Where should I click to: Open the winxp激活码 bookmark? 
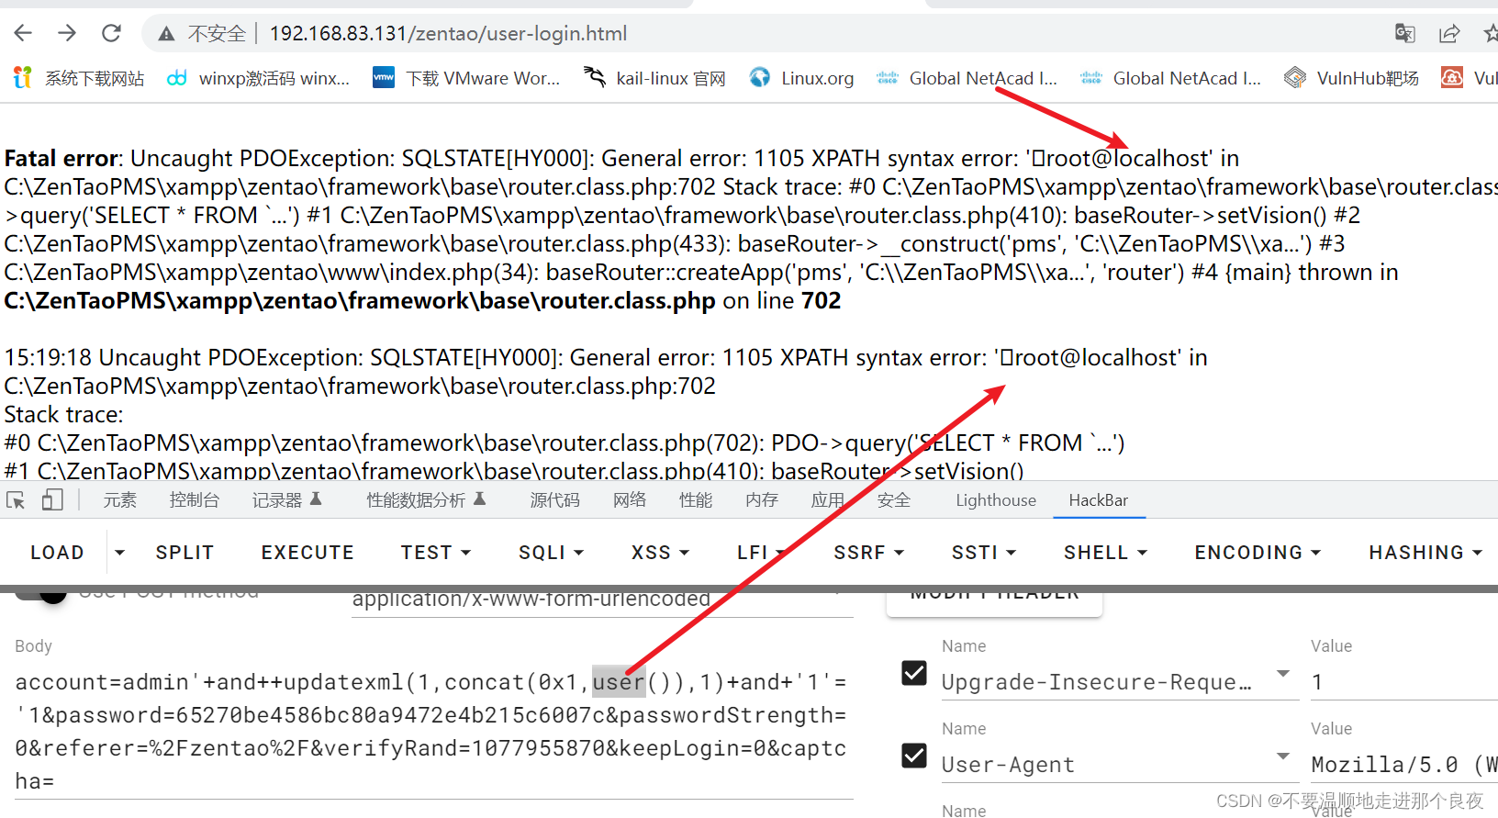coord(258,78)
